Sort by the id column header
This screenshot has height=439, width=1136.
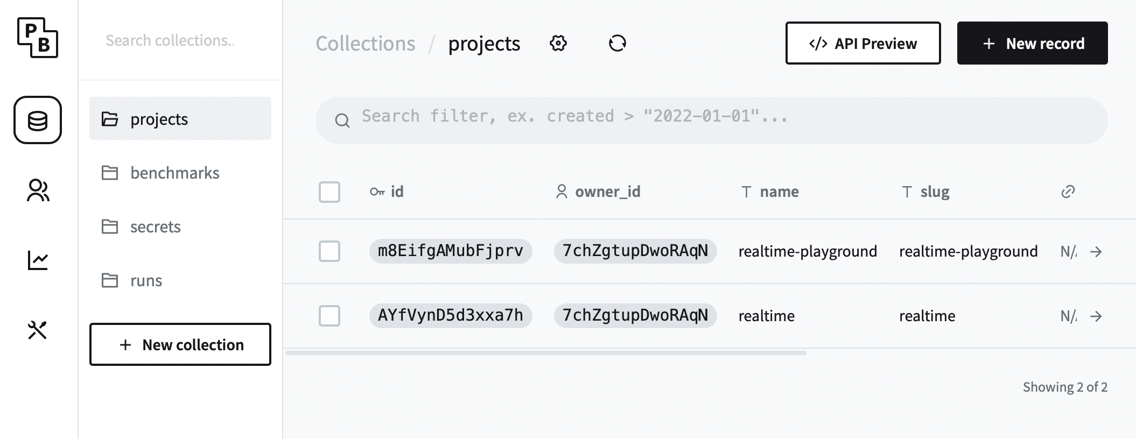tap(387, 192)
